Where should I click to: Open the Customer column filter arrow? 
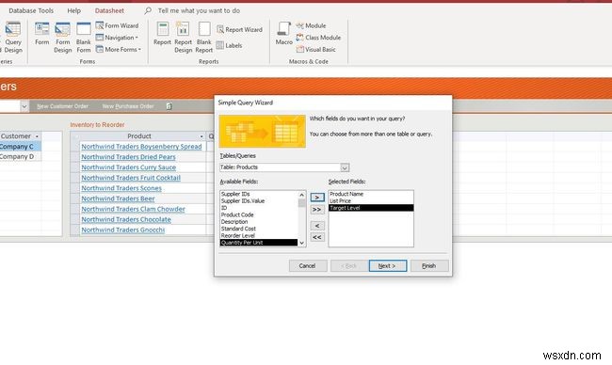tap(37, 136)
